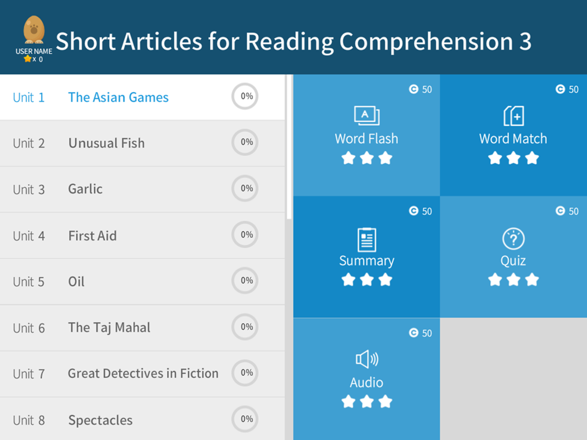The image size is (587, 440).
Task: Open Unit 8 Spectacles
Action: (x=142, y=419)
